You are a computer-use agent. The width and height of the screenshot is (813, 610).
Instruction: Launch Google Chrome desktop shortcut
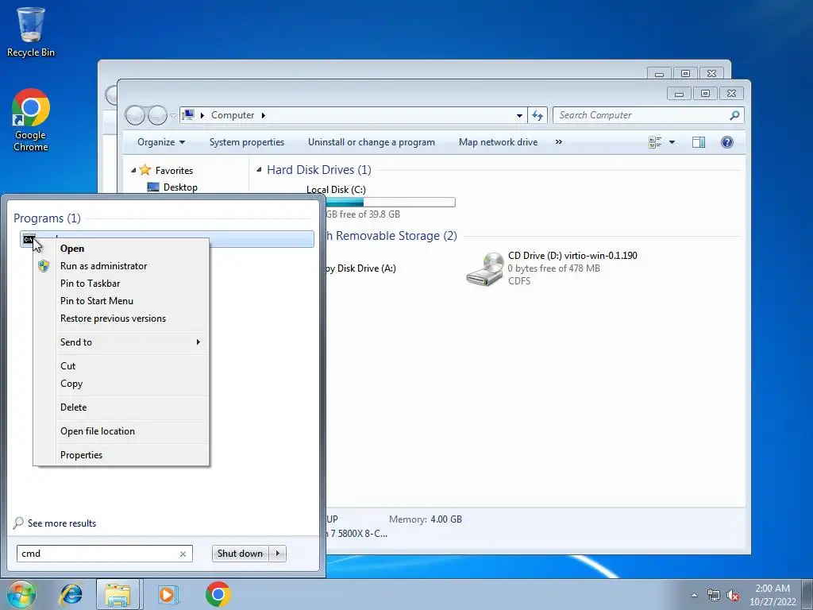(31, 120)
